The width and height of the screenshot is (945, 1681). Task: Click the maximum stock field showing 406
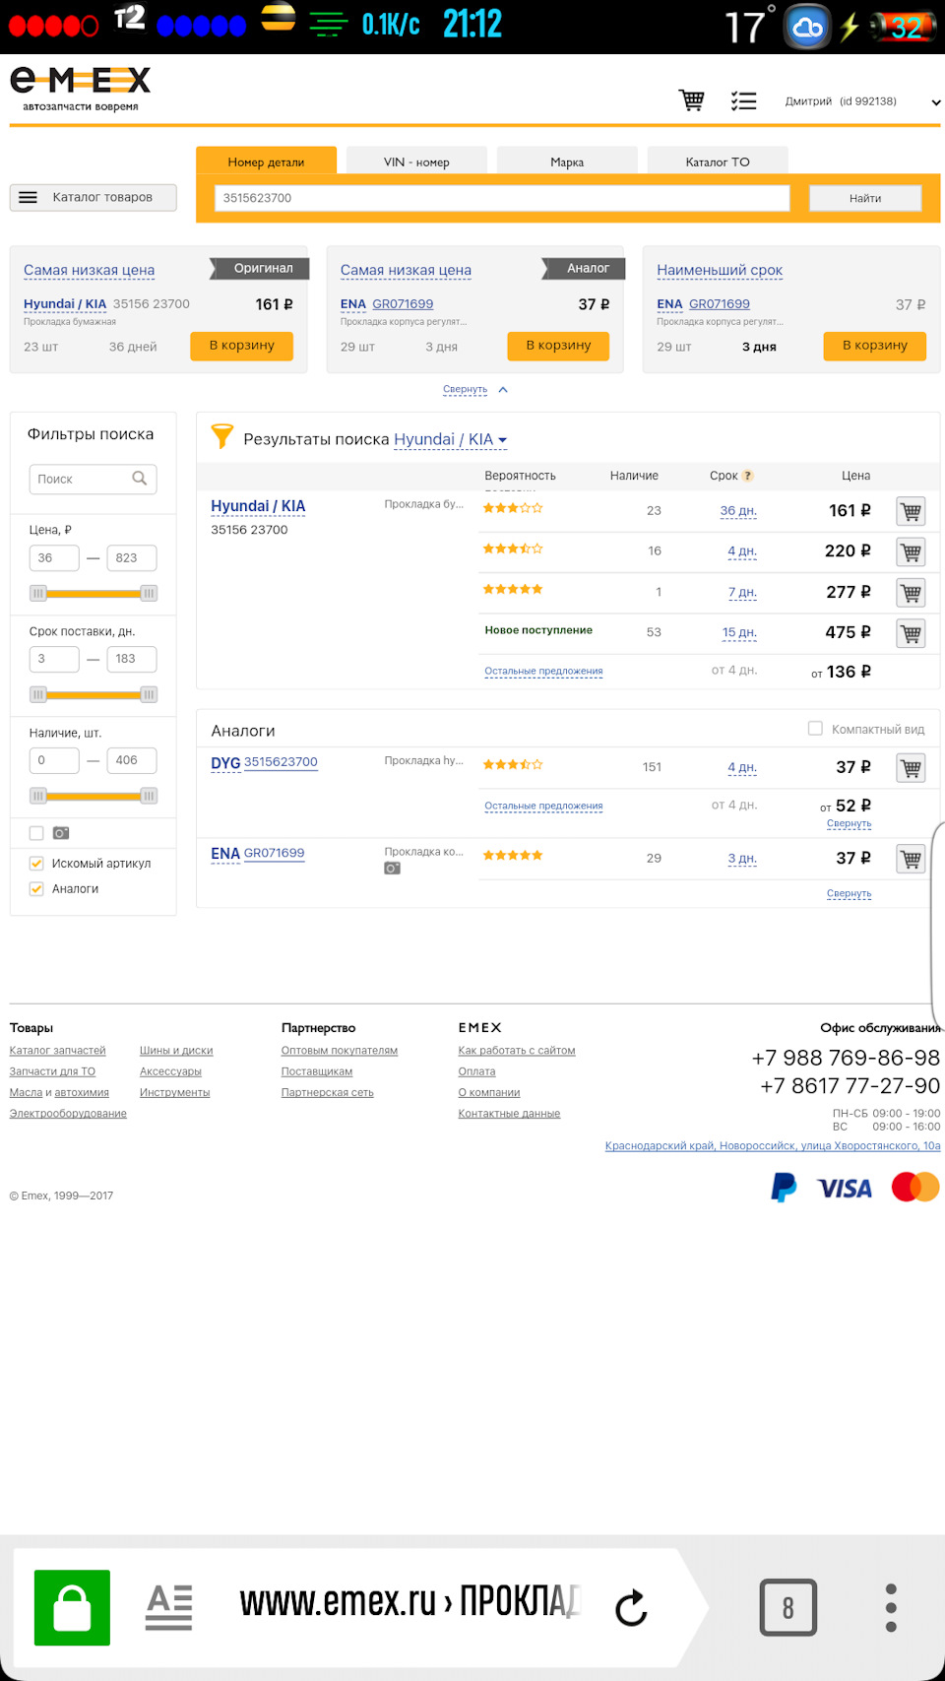coord(132,760)
